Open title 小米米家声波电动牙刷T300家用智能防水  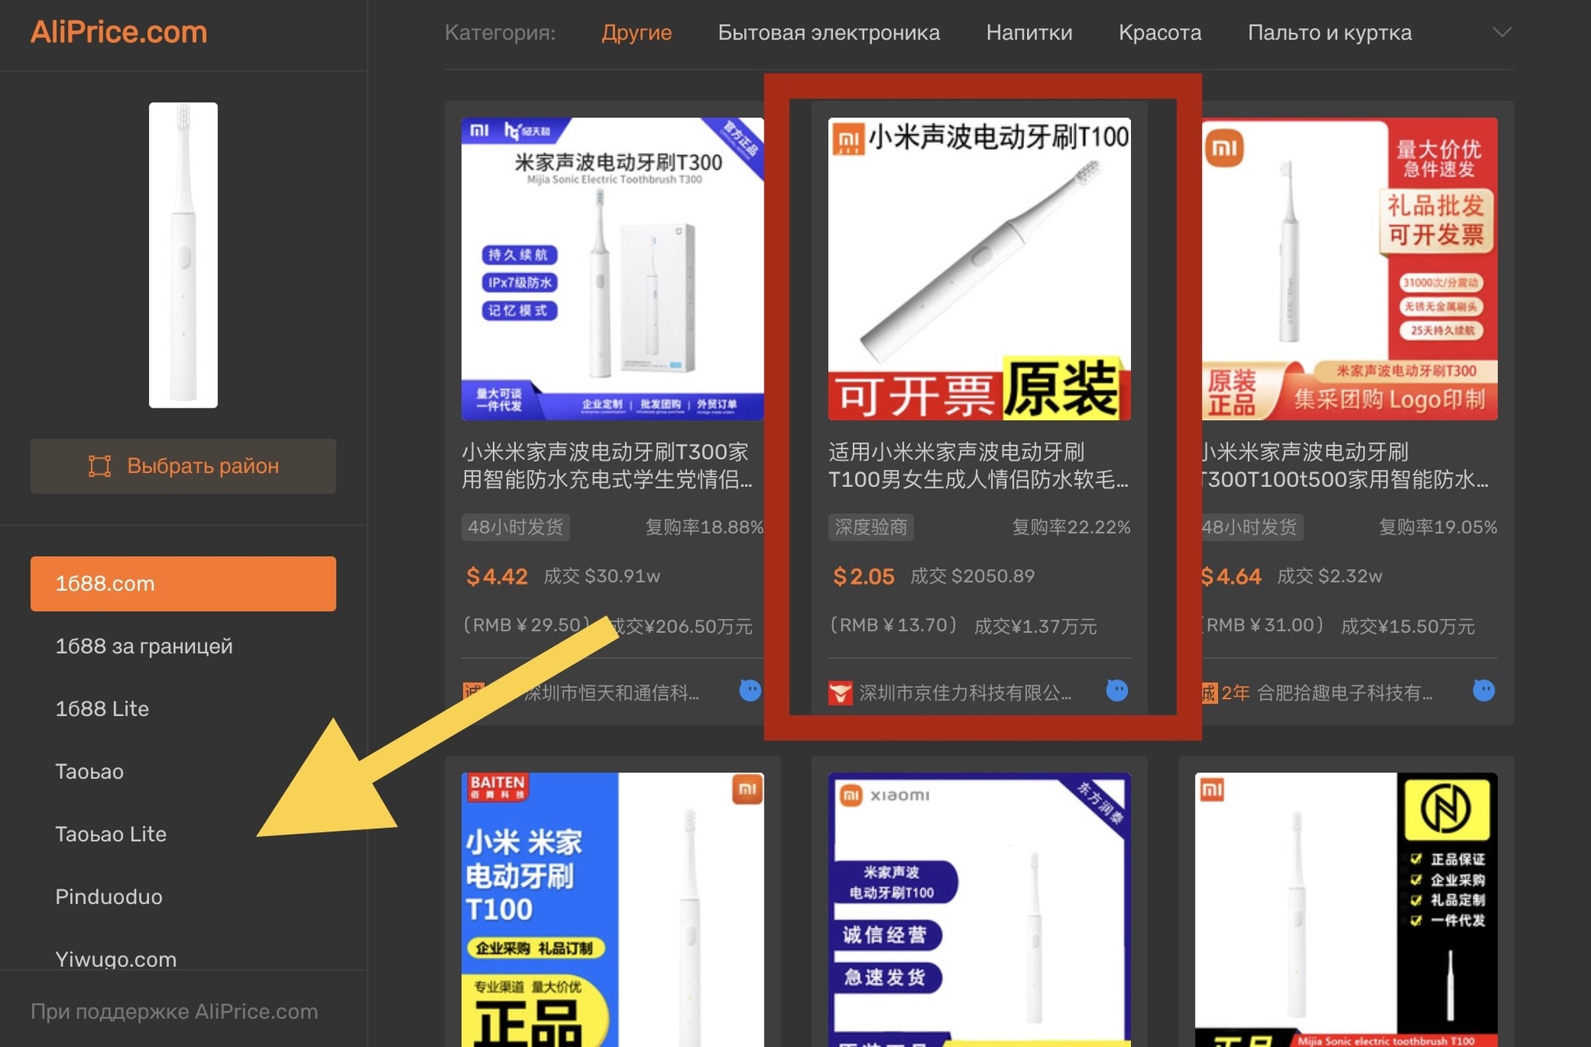coord(607,465)
